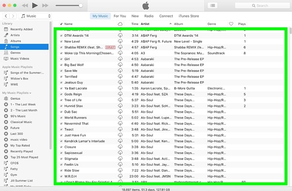This screenshot has width=292, height=191.
Task: Uncheck the Gods Reign song
Action: click(x=61, y=94)
